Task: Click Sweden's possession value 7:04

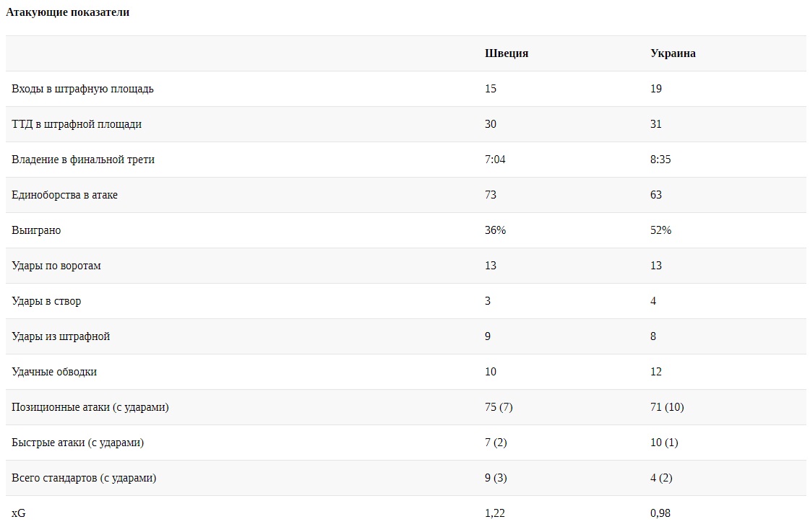Action: coord(495,160)
